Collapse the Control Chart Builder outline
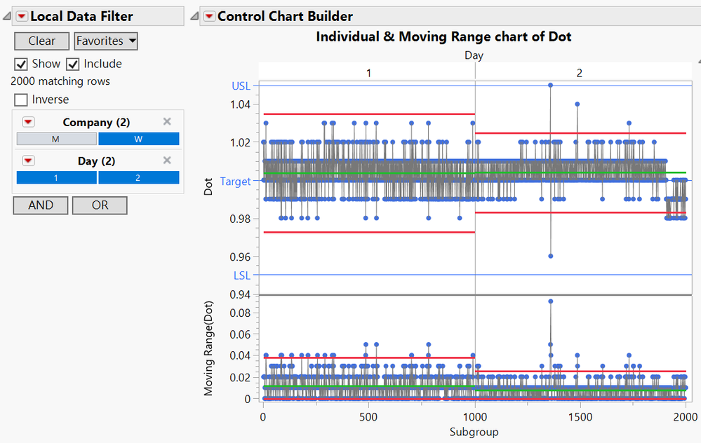 [x=194, y=17]
